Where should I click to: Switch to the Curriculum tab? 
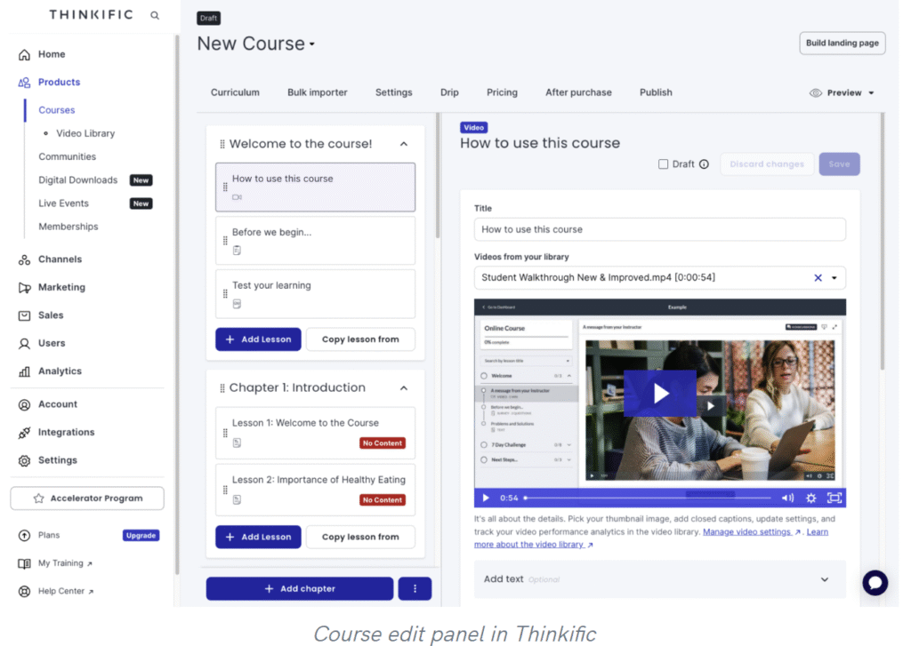[235, 92]
